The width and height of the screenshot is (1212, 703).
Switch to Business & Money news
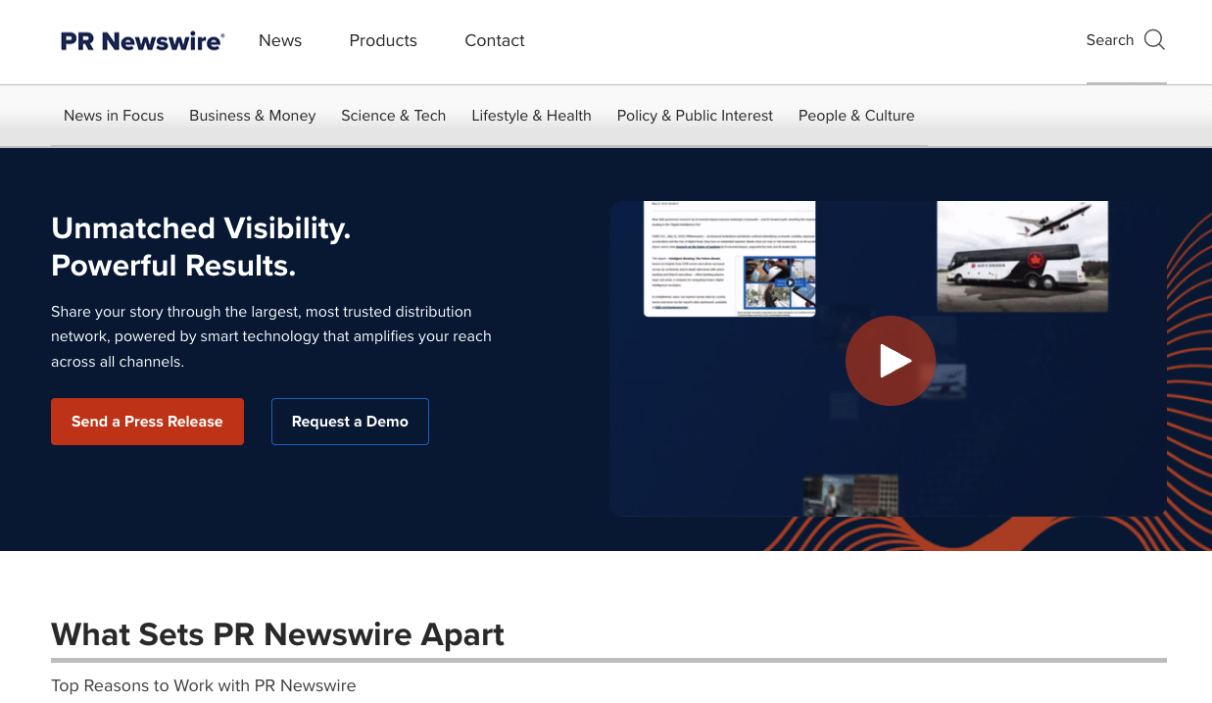[252, 116]
